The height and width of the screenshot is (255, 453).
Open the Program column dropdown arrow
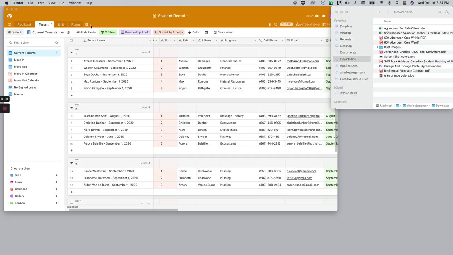(255, 40)
